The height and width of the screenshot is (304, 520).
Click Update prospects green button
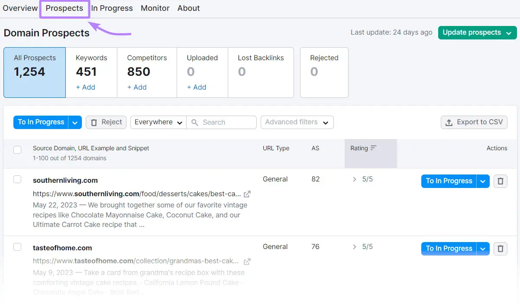click(477, 32)
